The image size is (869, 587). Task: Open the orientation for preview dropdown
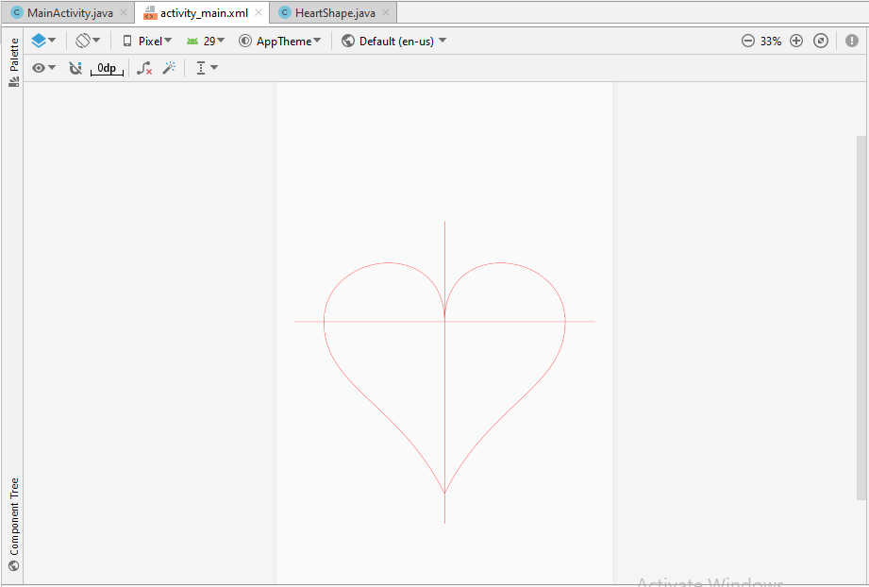coord(88,41)
